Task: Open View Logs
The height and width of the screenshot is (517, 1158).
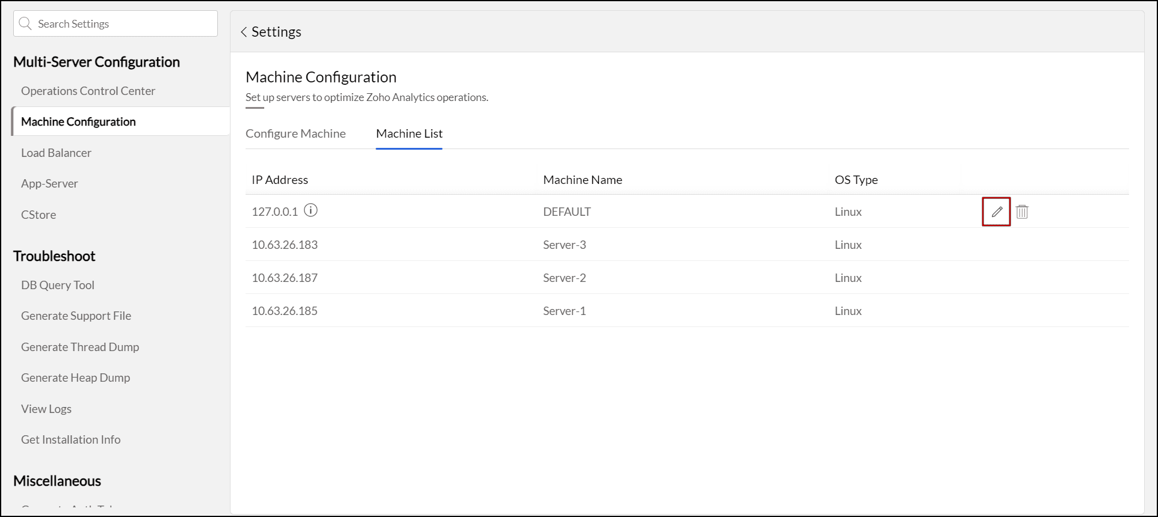Action: 46,409
